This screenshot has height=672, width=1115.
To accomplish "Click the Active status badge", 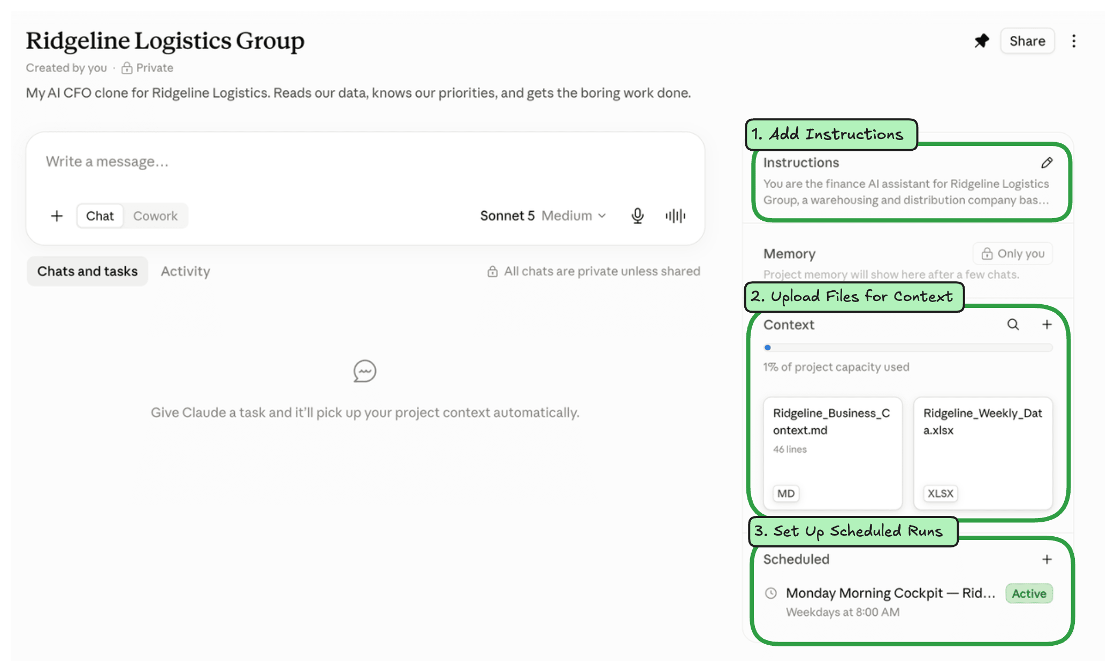I will [x=1029, y=593].
